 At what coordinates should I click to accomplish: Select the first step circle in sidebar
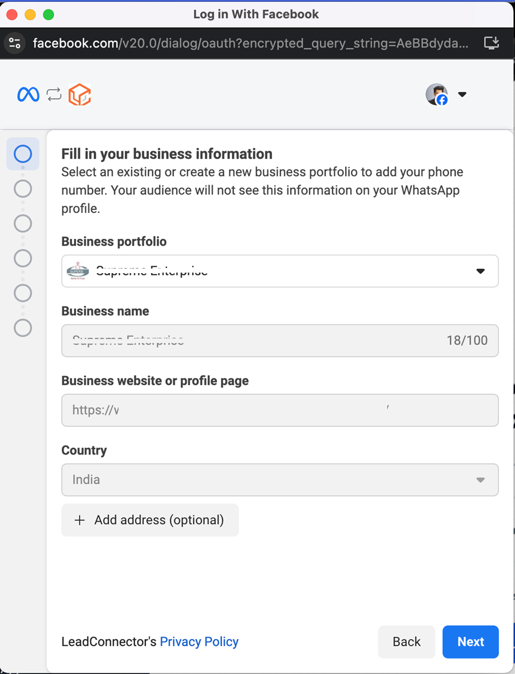23,154
